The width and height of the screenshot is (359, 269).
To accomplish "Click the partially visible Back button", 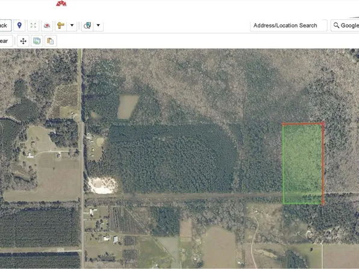I will coord(5,25).
